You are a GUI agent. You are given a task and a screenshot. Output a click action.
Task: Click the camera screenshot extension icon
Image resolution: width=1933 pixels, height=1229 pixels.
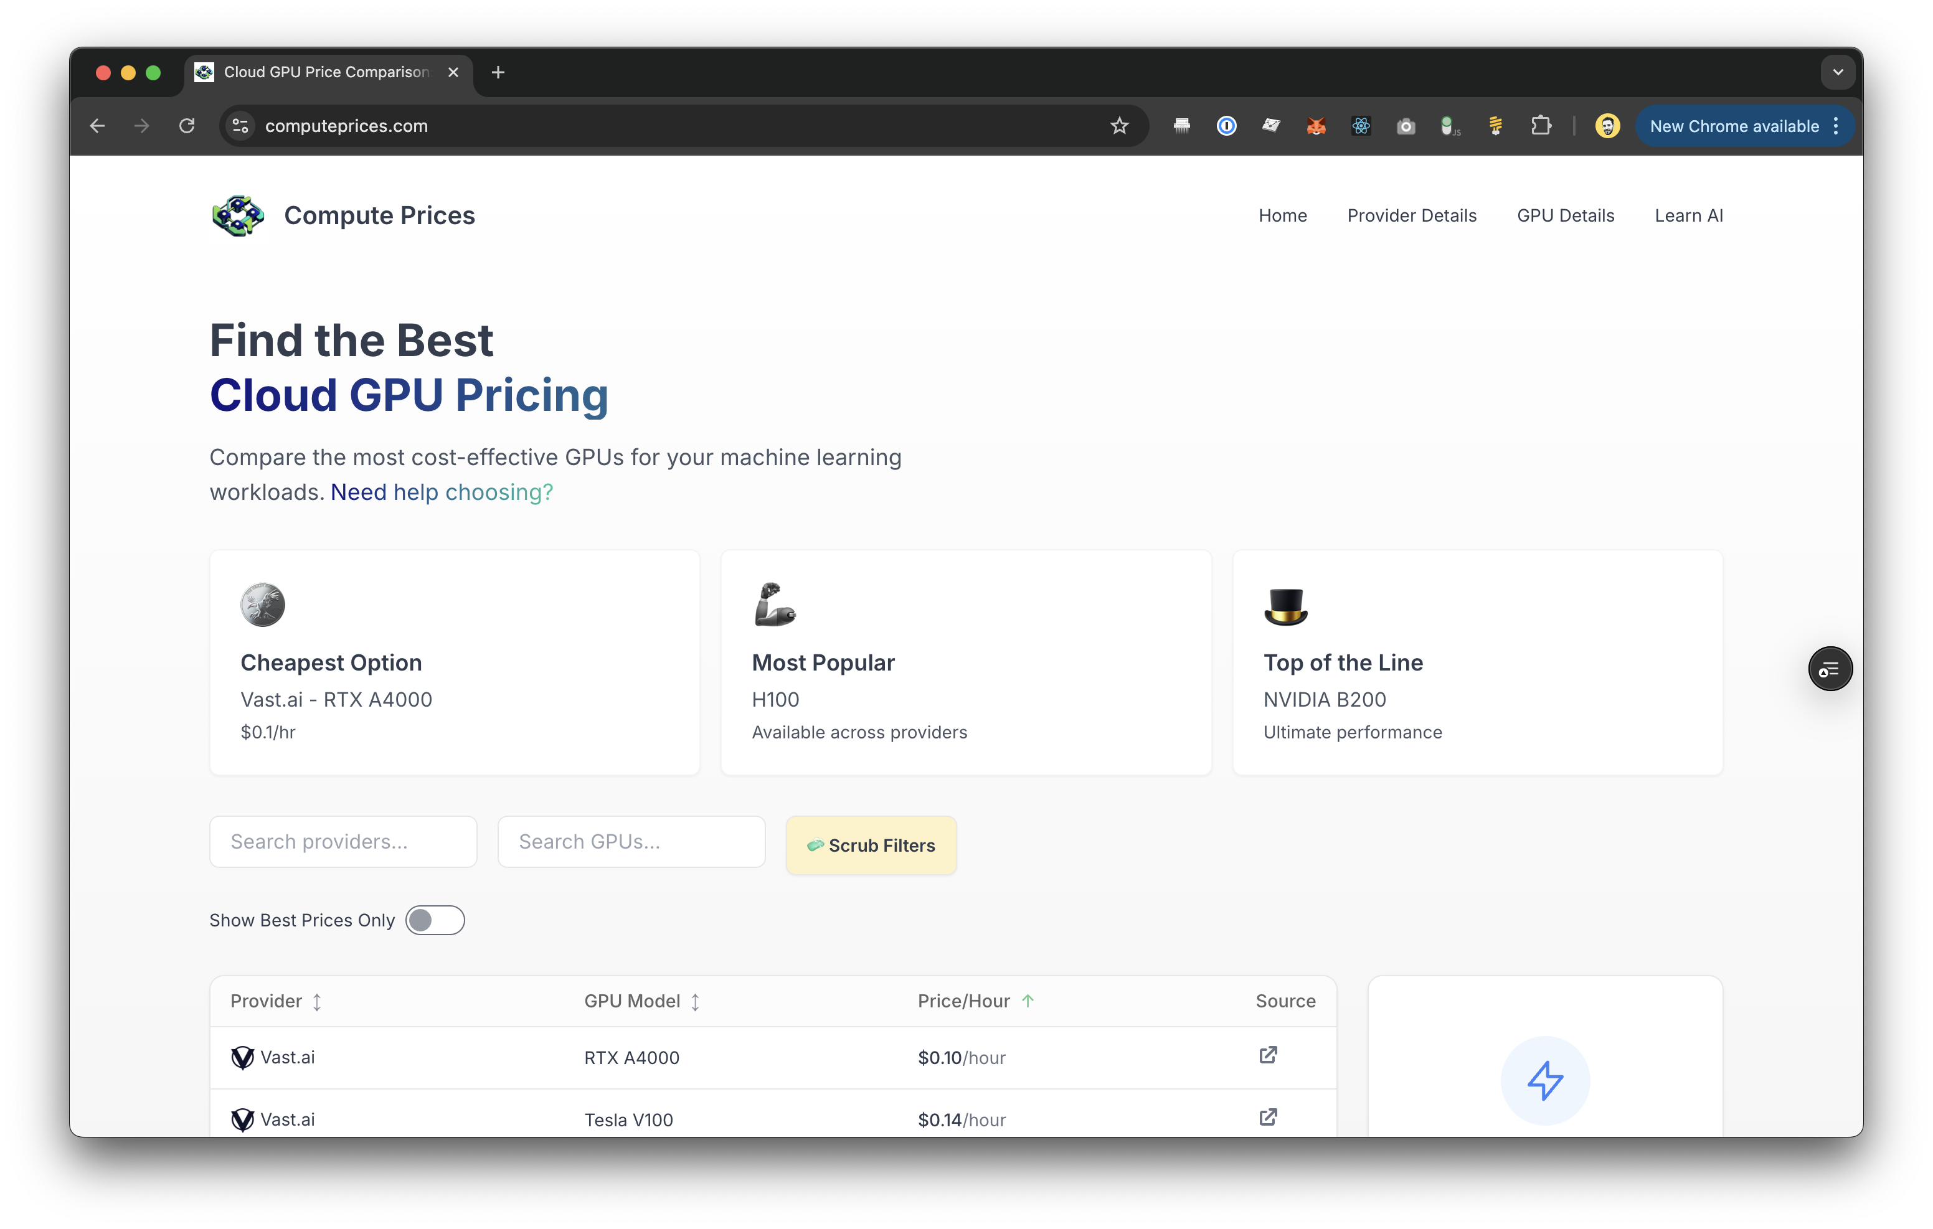point(1406,126)
